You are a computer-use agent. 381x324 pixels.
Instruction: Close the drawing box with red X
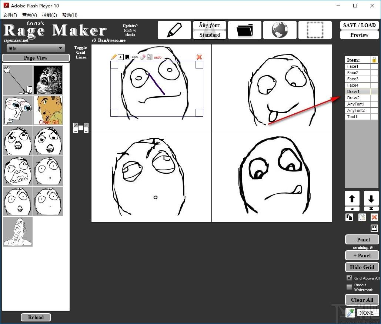coord(199,57)
